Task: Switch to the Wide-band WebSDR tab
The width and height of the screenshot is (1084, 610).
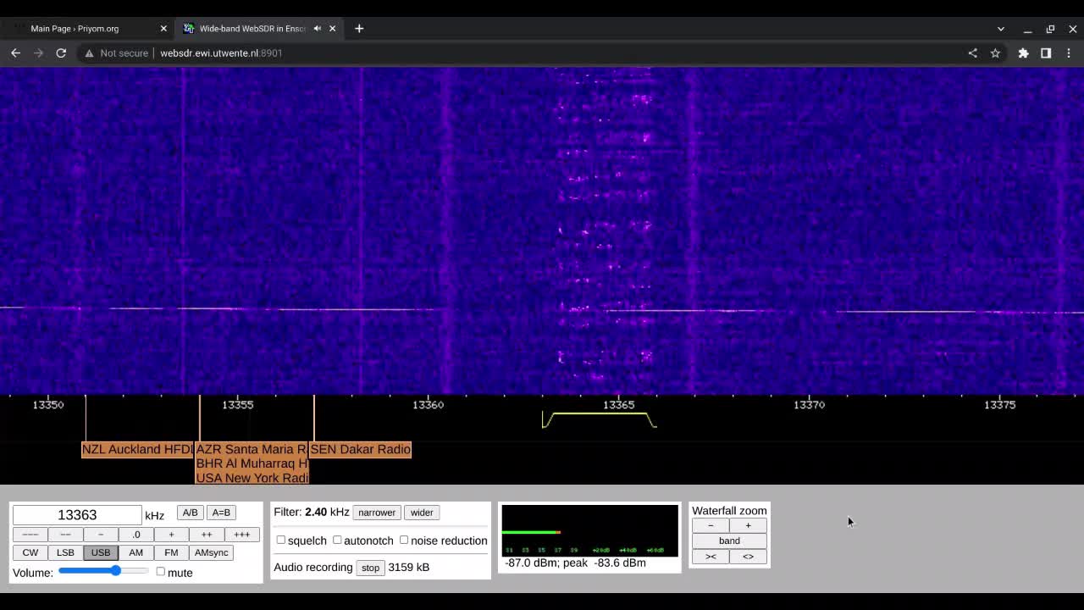Action: pos(260,28)
